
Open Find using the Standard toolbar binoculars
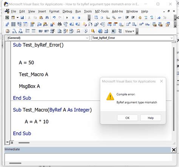47,17
